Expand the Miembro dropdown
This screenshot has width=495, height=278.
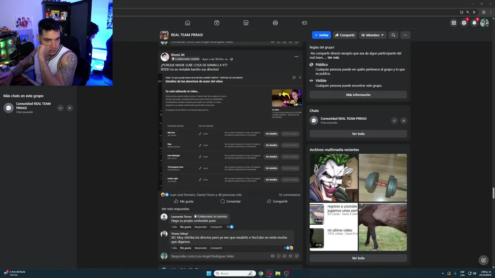(x=372, y=35)
